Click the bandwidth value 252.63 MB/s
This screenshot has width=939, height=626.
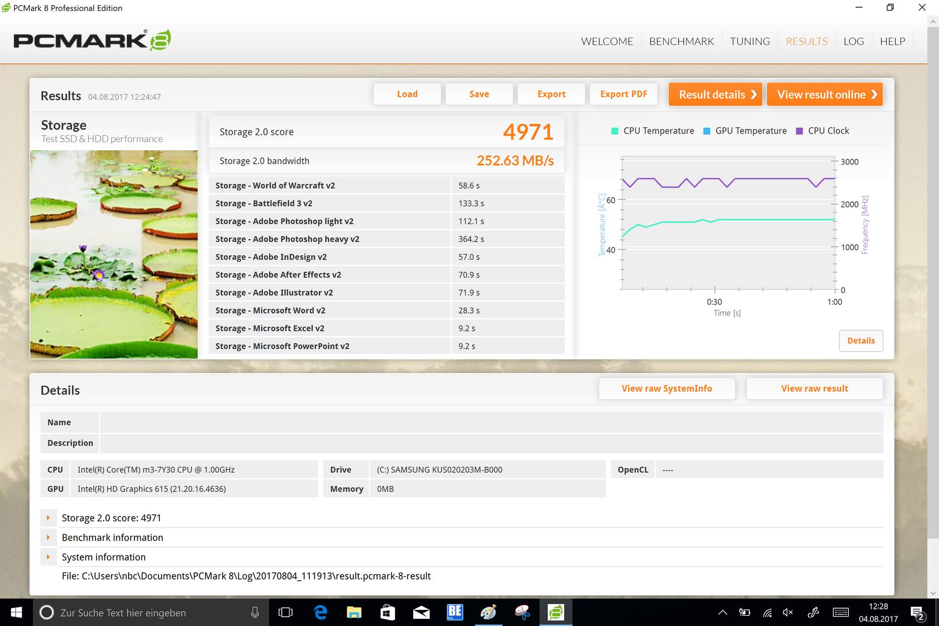pyautogui.click(x=515, y=161)
